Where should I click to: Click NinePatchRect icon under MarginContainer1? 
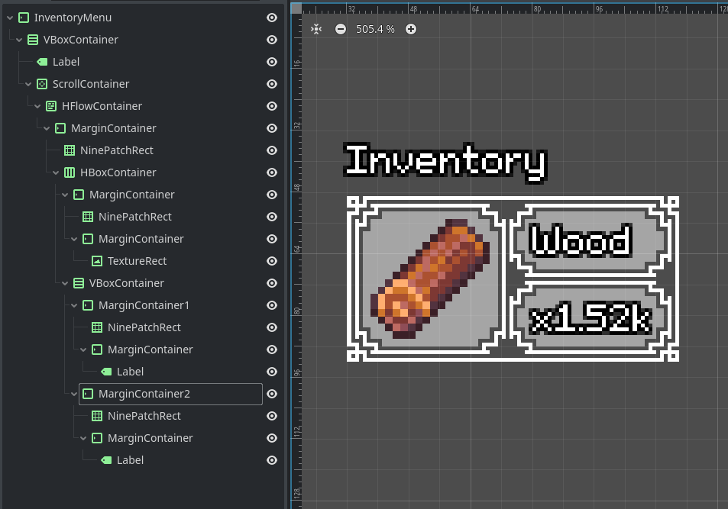[96, 327]
